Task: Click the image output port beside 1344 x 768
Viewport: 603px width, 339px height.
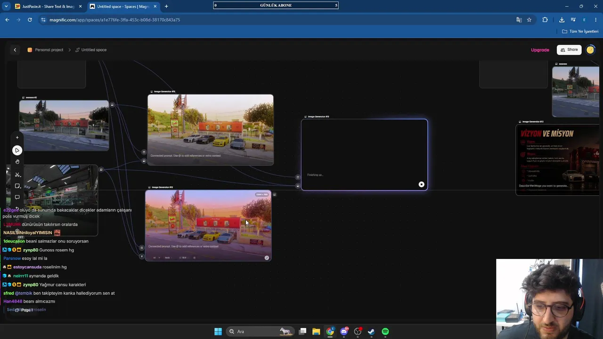Action: click(x=274, y=194)
